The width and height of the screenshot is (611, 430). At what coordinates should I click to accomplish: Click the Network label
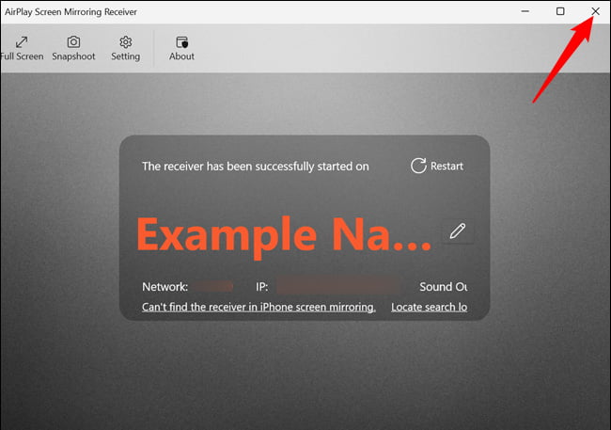[x=164, y=287]
